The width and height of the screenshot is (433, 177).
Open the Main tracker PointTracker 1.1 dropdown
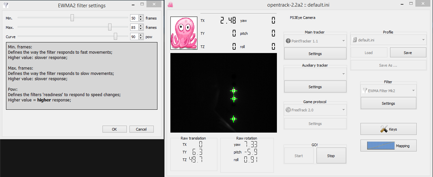click(x=315, y=41)
